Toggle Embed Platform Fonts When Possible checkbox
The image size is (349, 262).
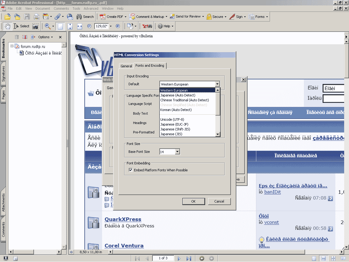point(131,170)
